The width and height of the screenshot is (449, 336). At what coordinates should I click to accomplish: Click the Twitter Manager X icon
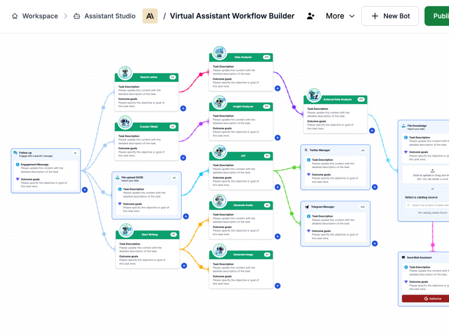click(306, 150)
